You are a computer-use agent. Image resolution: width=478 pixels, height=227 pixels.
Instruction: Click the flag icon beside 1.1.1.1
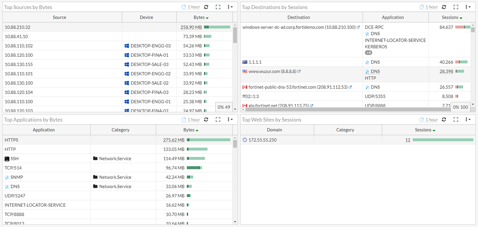click(x=245, y=62)
